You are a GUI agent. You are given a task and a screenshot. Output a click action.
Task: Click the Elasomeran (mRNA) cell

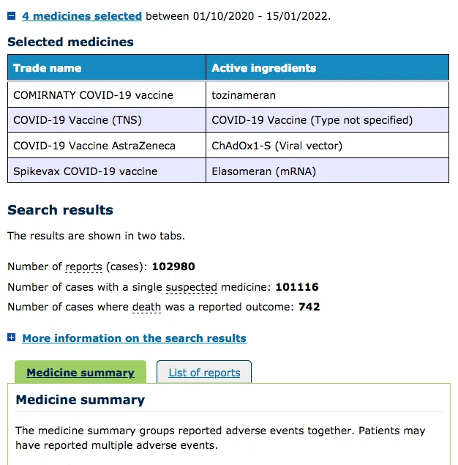pyautogui.click(x=327, y=171)
